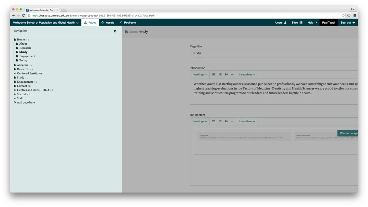Open a new browser tab
368x207 pixels.
pyautogui.click(x=64, y=10)
